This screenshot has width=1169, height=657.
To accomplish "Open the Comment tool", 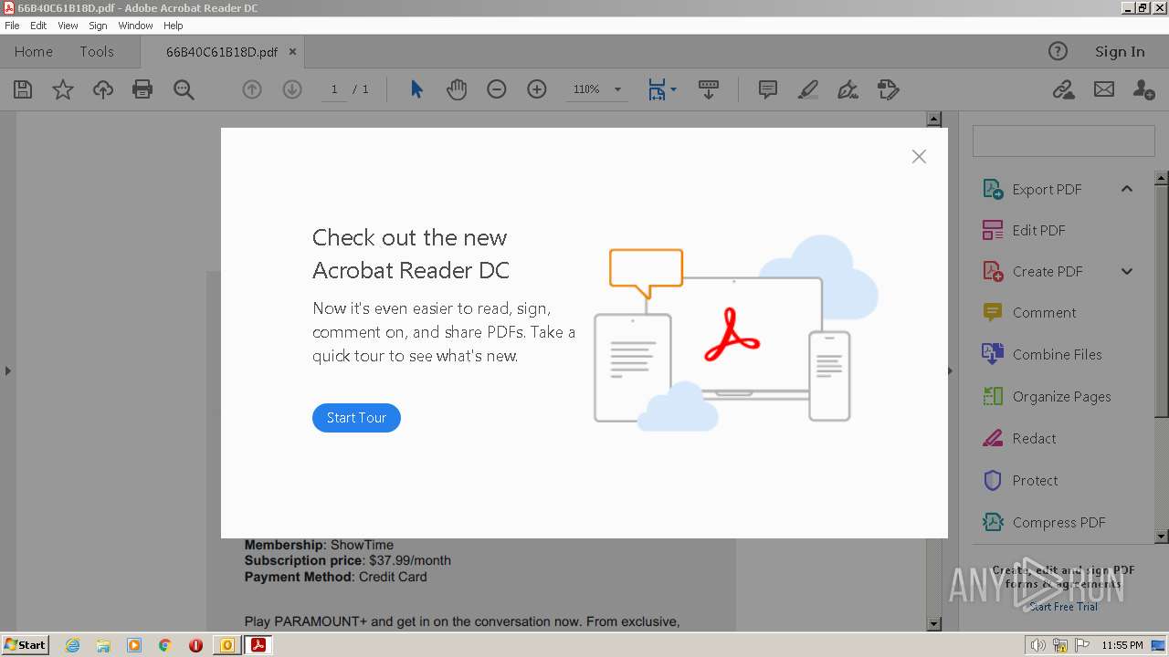I will (x=1044, y=313).
